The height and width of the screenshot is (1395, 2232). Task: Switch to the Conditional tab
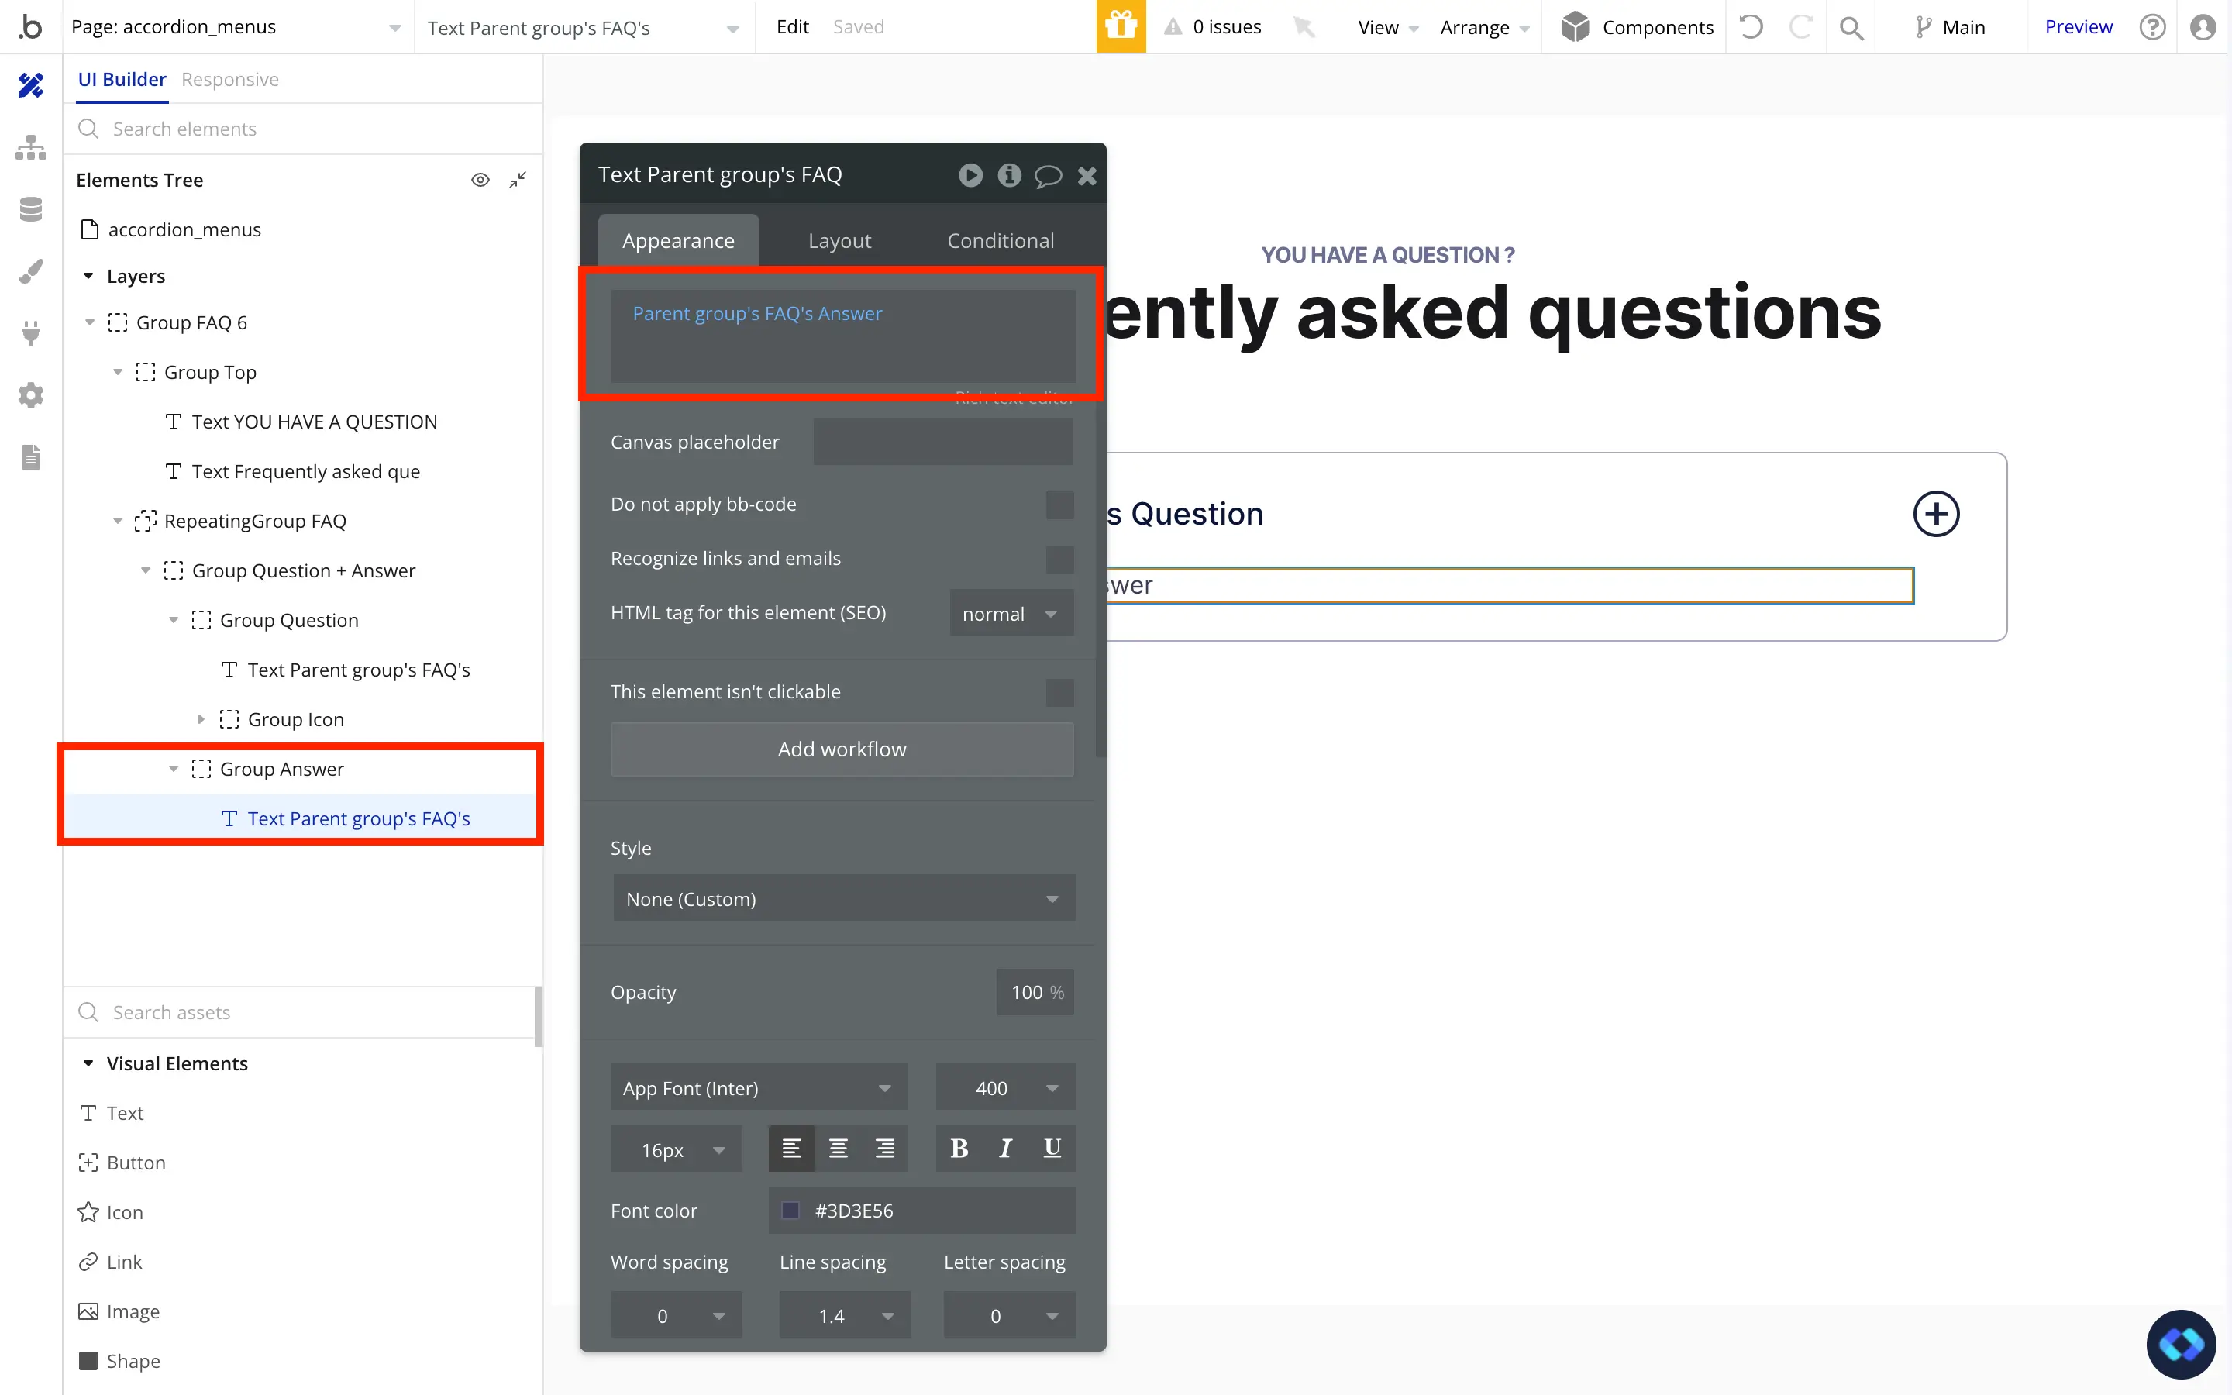(1000, 241)
